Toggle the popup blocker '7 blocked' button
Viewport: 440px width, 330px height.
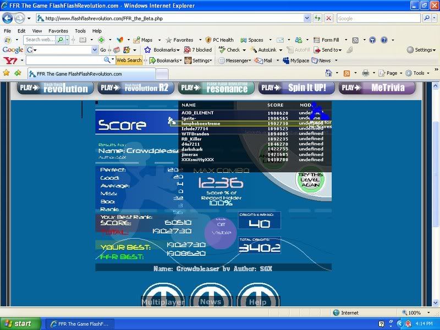coord(198,50)
